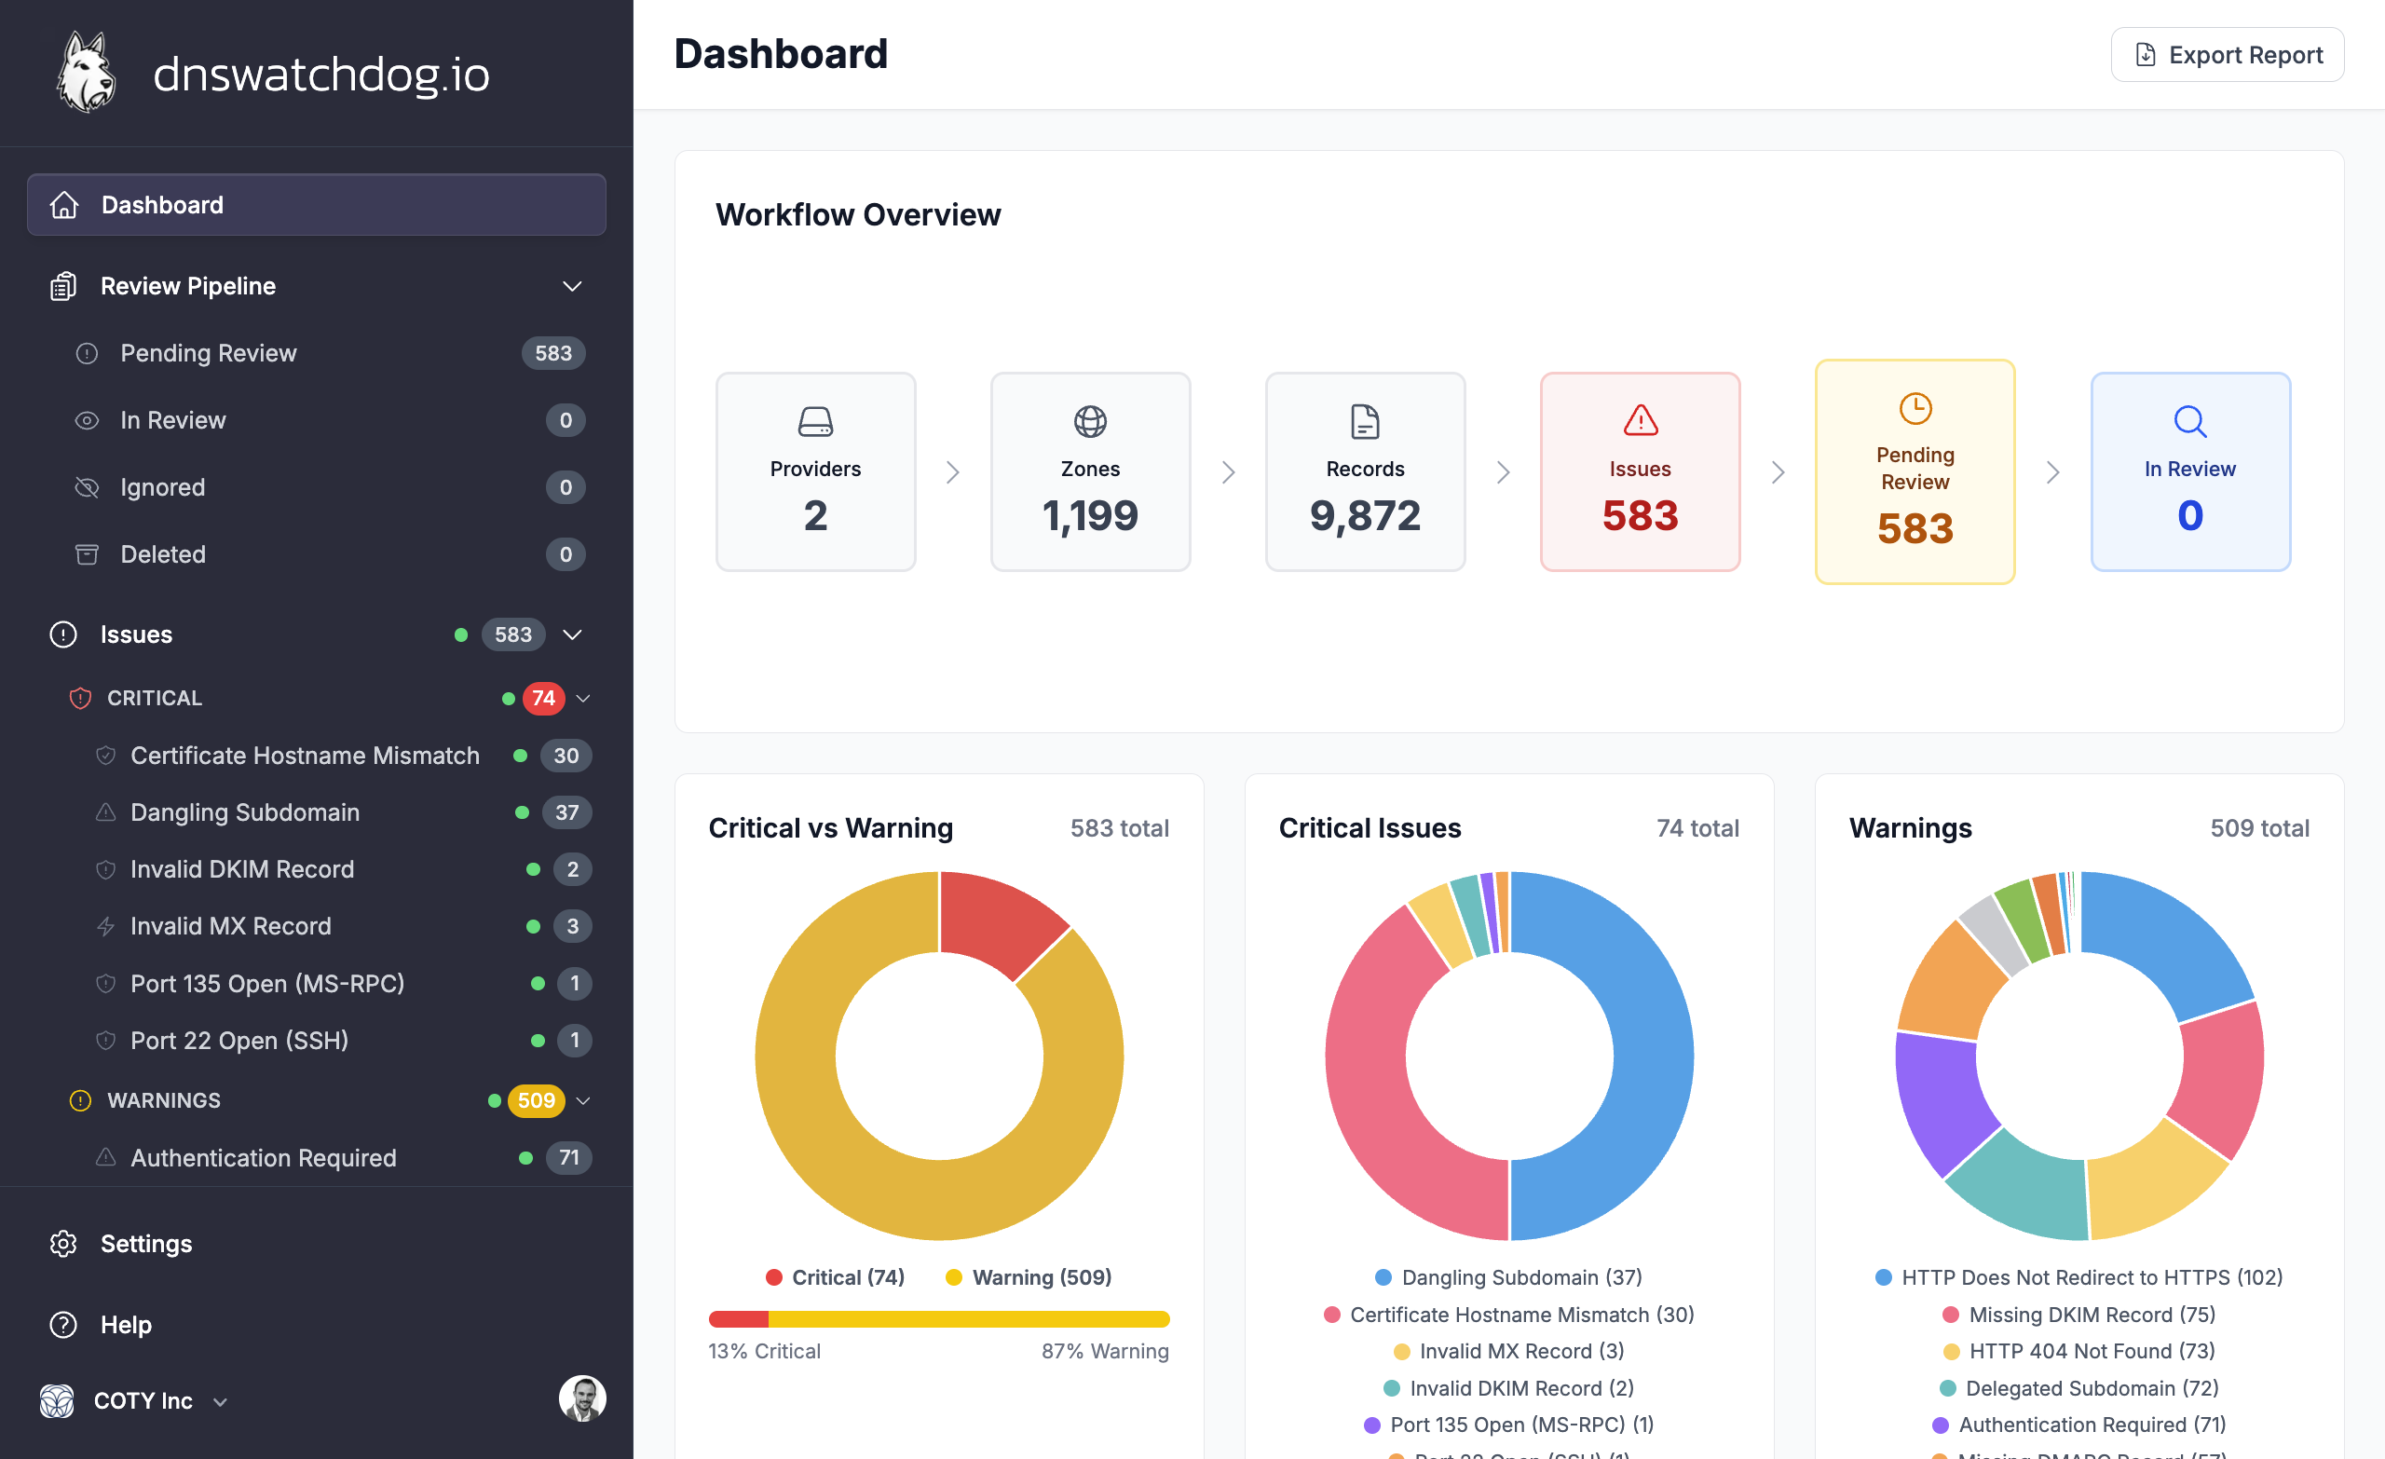Open Invalid DKIM Record issues

343,869
